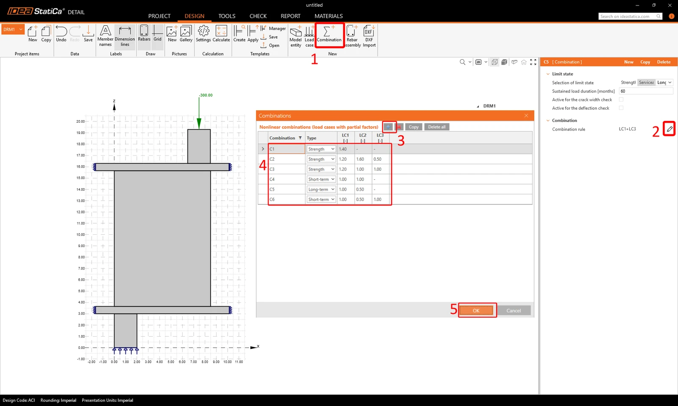Enable Active for the deflection check
Image resolution: width=678 pixels, height=406 pixels.
[621, 108]
